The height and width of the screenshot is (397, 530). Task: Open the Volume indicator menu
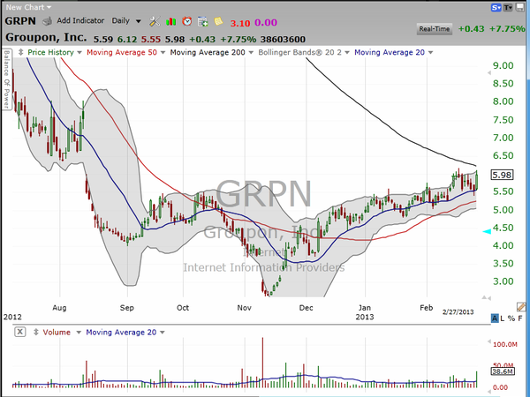pyautogui.click(x=62, y=333)
